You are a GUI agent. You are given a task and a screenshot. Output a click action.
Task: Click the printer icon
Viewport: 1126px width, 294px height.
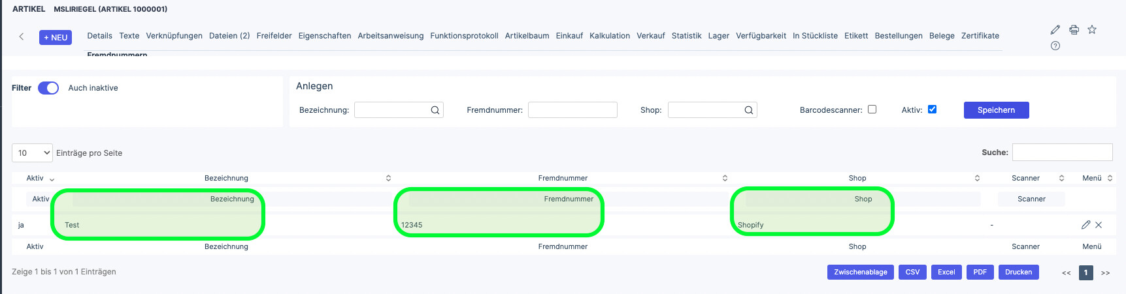pos(1074,29)
